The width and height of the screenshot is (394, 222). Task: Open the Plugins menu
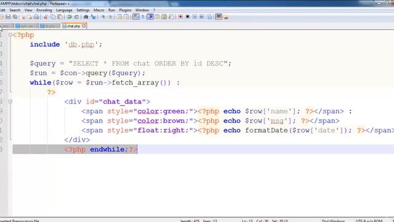tap(125, 10)
